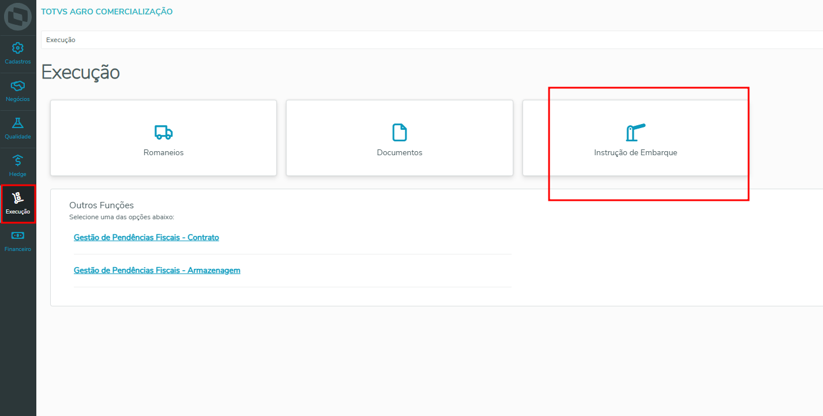823x416 pixels.
Task: Open the Cadastros gear icon
Action: click(18, 48)
